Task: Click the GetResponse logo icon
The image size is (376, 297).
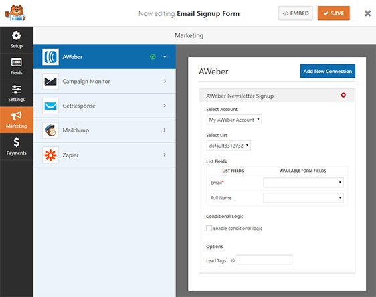Action: coord(50,106)
